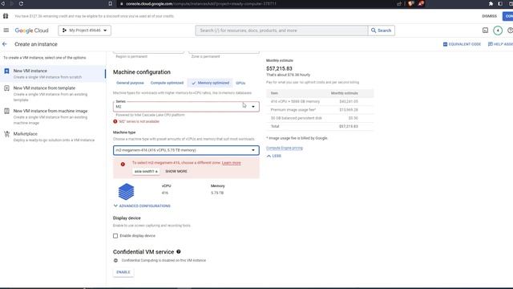Expand Advanced Configurations section
The width and height of the screenshot is (513, 289).
[x=142, y=206]
